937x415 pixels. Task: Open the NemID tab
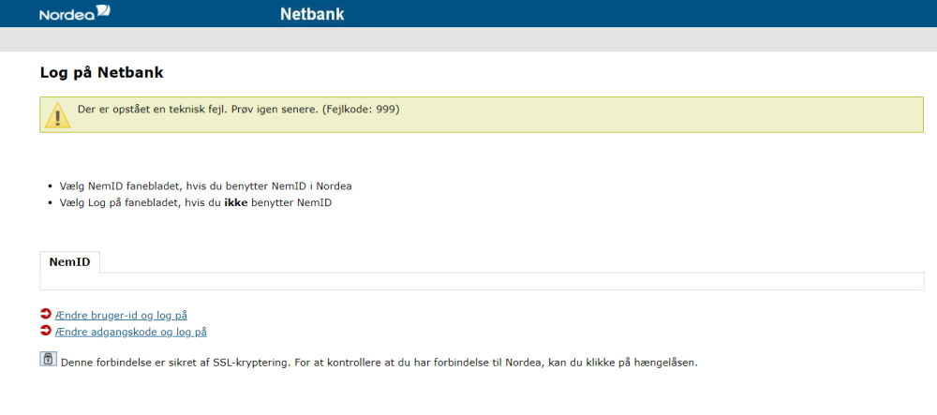click(x=69, y=262)
